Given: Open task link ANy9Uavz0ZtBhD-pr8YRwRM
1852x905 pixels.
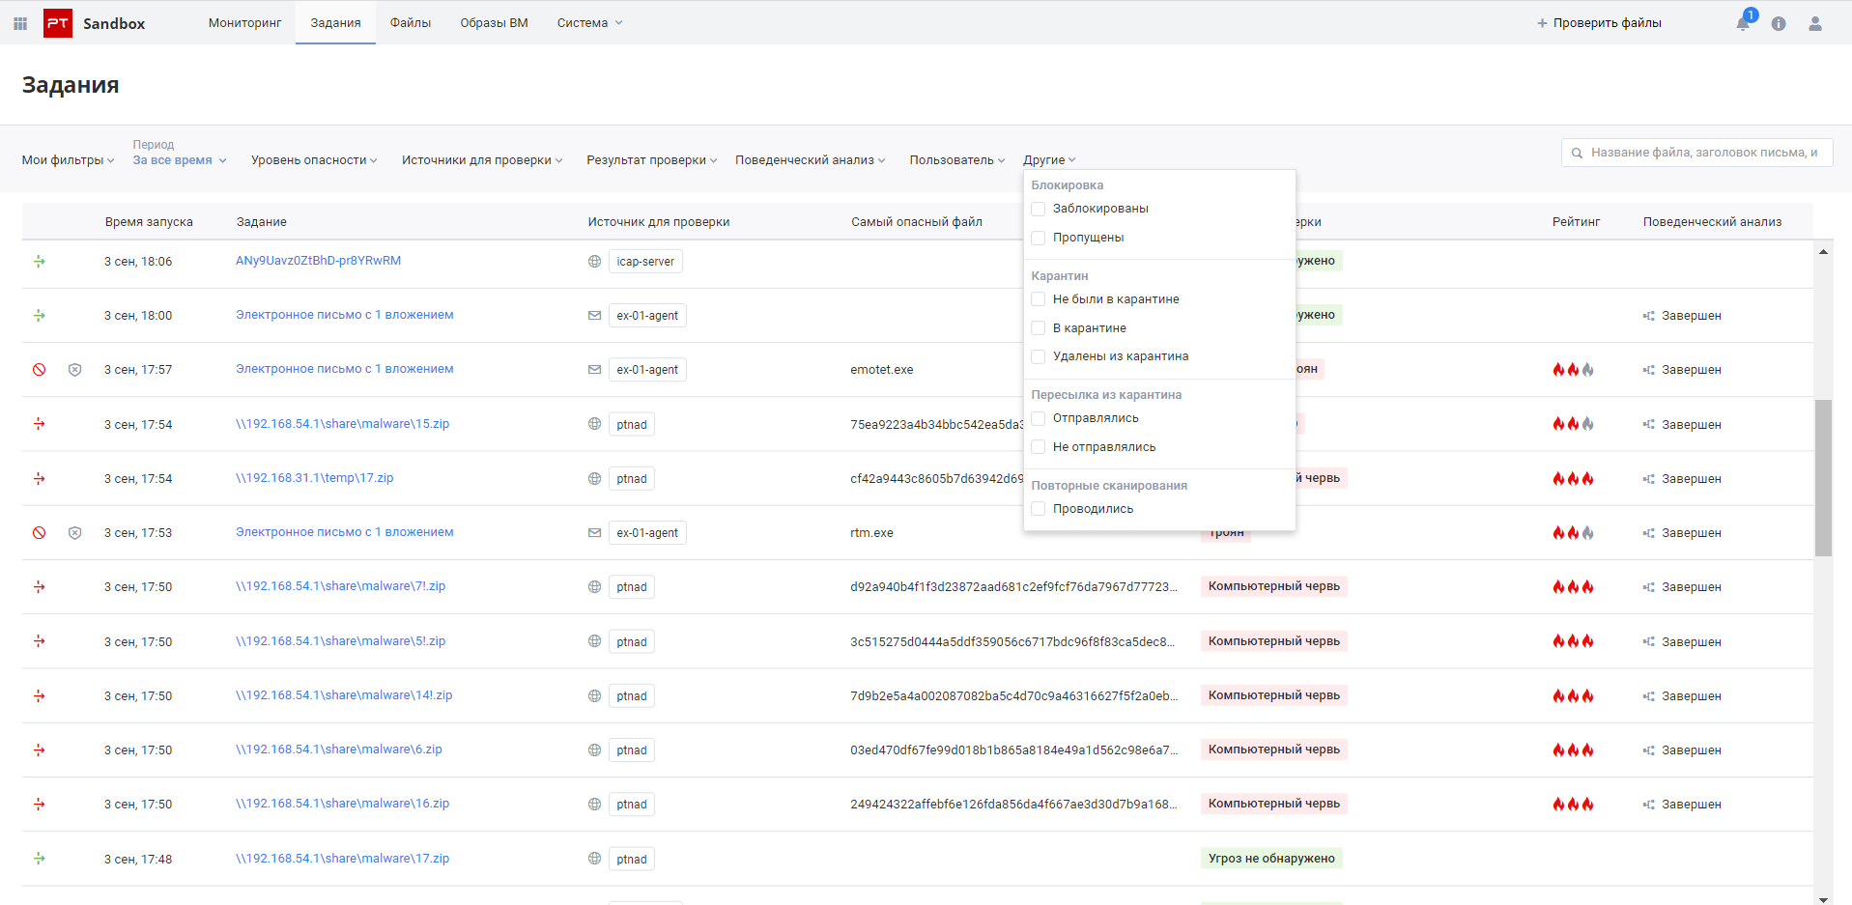Looking at the screenshot, I should pos(318,261).
